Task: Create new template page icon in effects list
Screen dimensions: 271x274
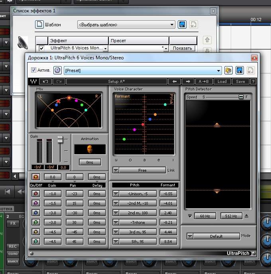Action: click(39, 24)
